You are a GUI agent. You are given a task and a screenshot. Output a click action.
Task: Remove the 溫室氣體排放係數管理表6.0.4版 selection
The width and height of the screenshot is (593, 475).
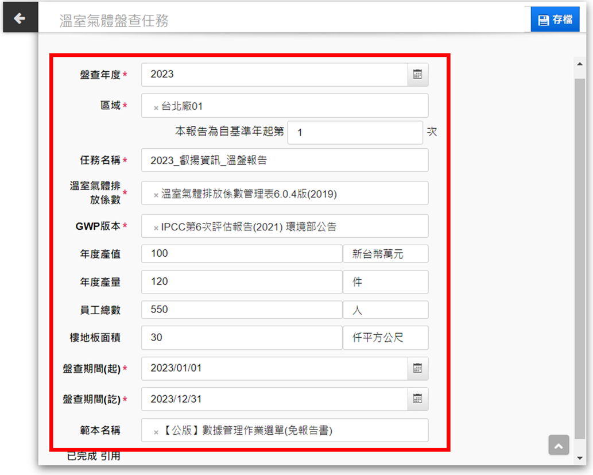pyautogui.click(x=156, y=195)
